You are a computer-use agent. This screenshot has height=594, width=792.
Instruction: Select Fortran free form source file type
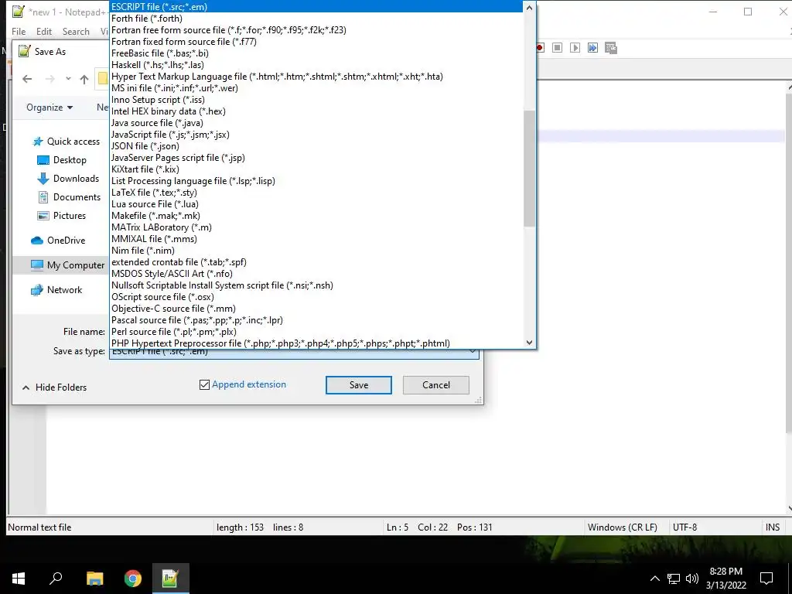click(x=316, y=30)
